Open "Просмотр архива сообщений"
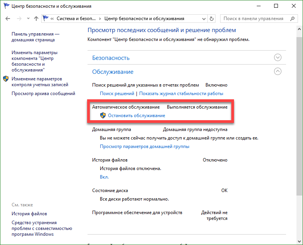303x245 pixels. (x=43, y=94)
